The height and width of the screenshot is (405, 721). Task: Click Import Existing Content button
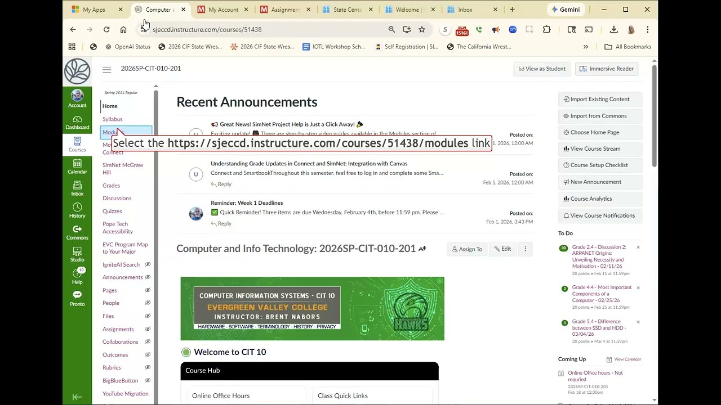[600, 99]
